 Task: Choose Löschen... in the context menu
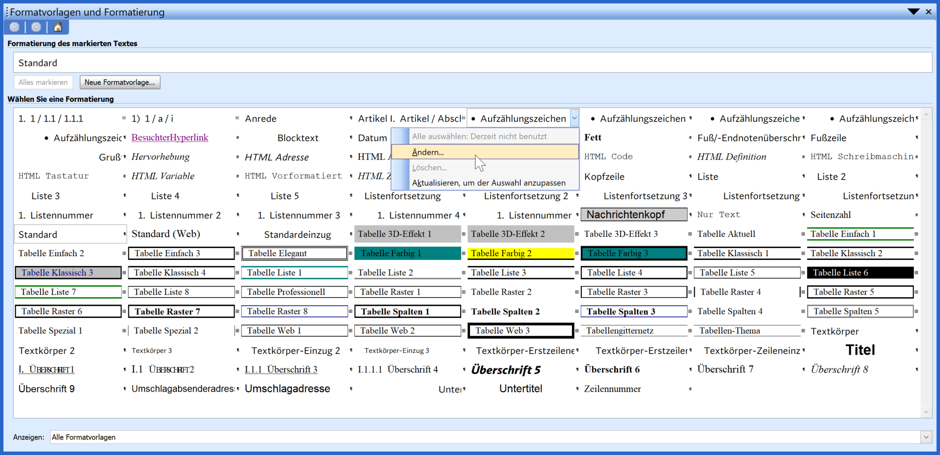[x=485, y=167]
